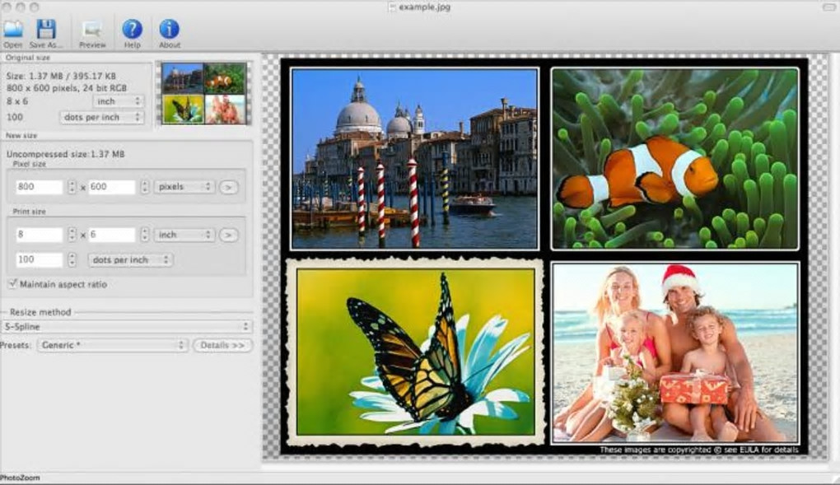Click the Save As floppy disk icon

[x=46, y=30]
